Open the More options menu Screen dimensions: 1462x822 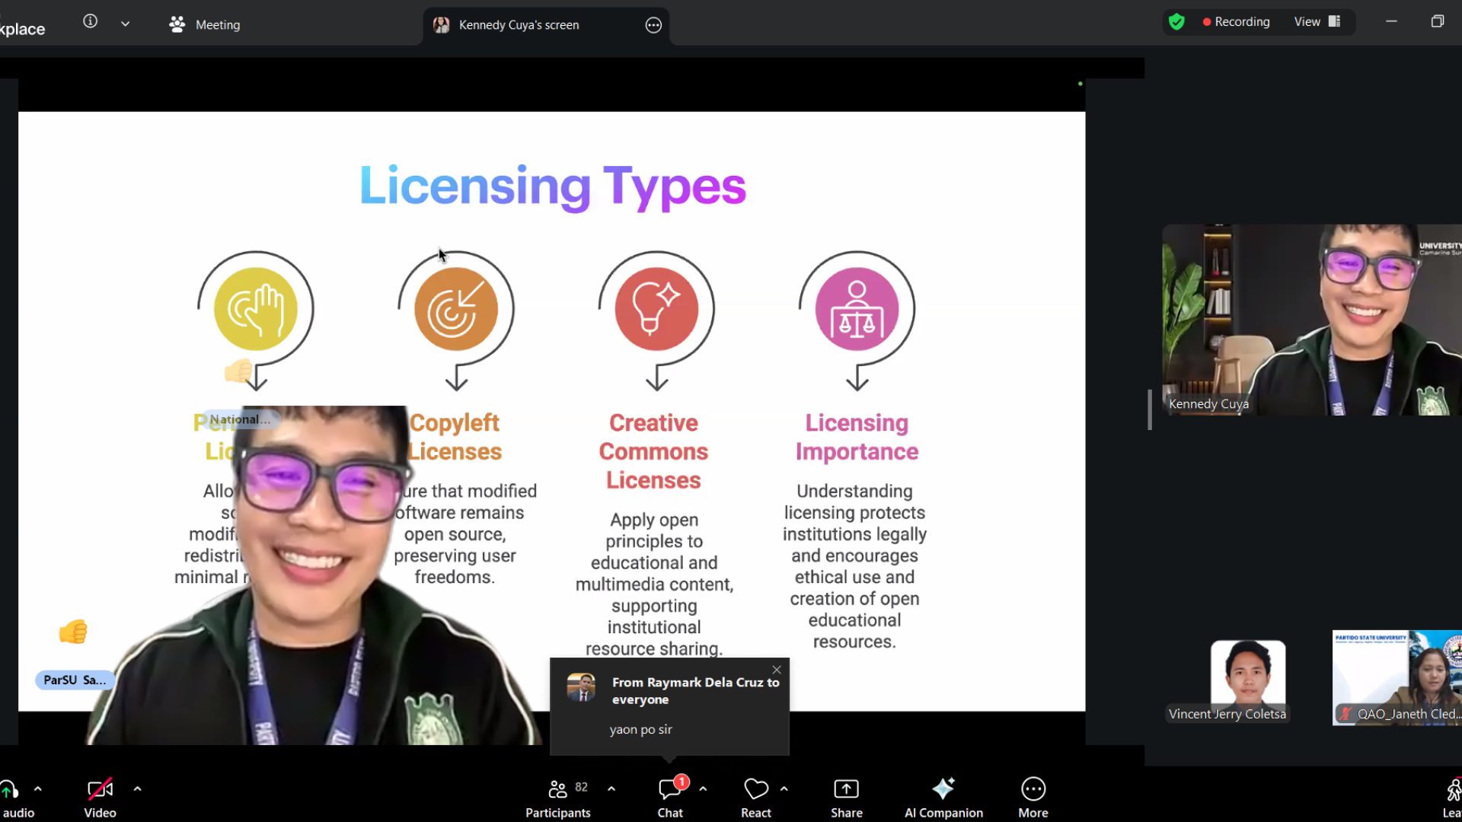point(1033,797)
